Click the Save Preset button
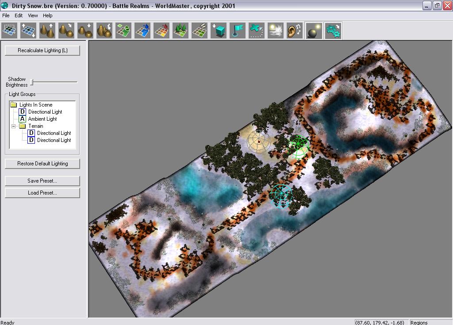Image resolution: width=453 pixels, height=325 pixels. (x=42, y=181)
